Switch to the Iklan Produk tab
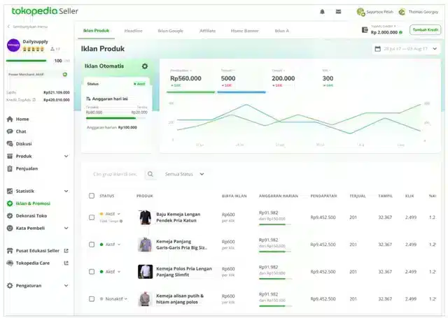 (x=97, y=31)
